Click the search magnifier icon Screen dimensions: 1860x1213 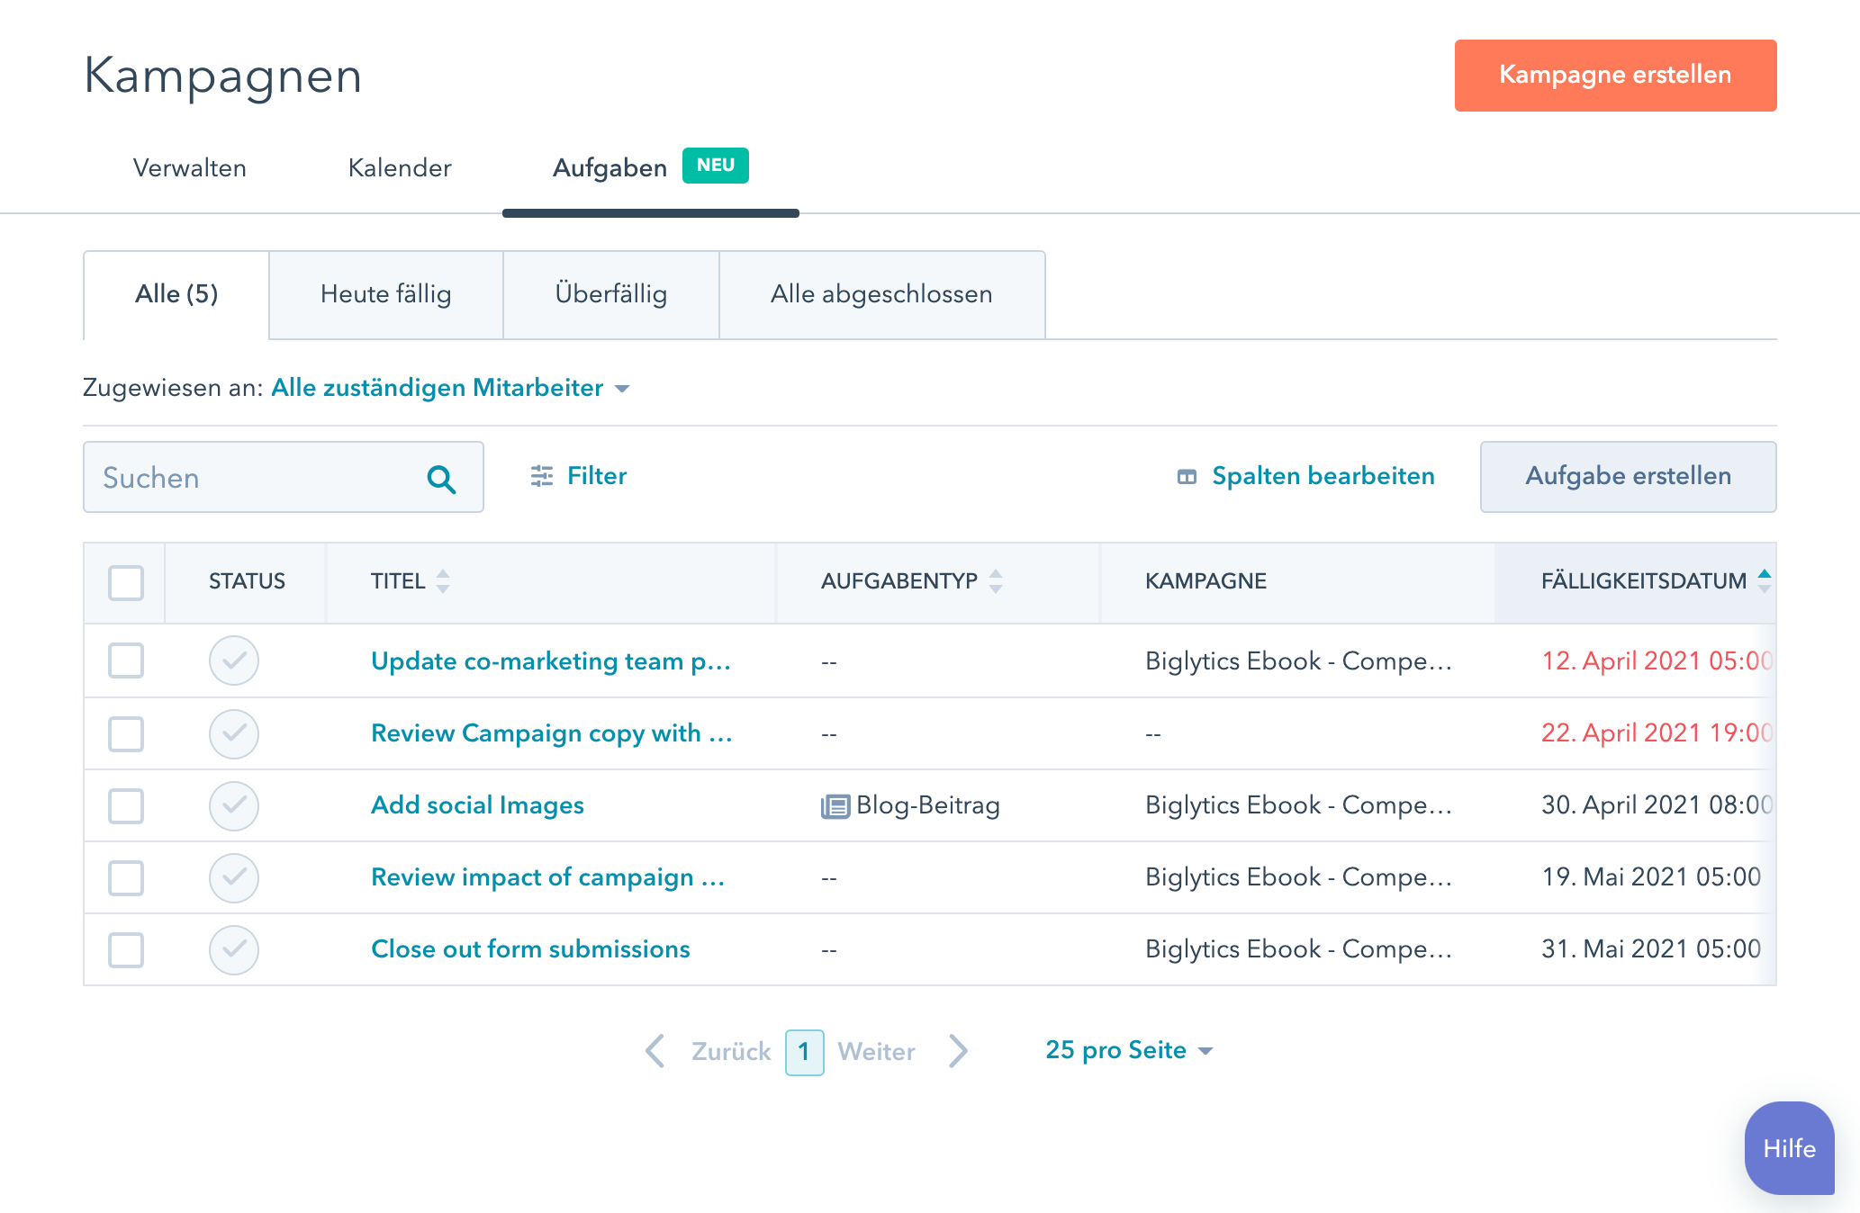coord(441,479)
